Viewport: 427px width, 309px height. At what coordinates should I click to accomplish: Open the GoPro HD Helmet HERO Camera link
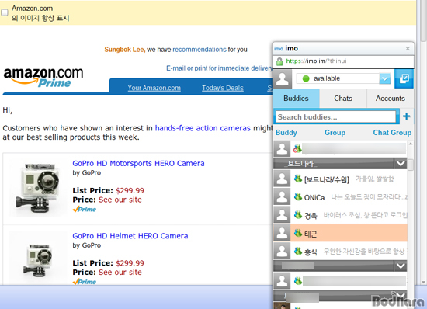[130, 236]
